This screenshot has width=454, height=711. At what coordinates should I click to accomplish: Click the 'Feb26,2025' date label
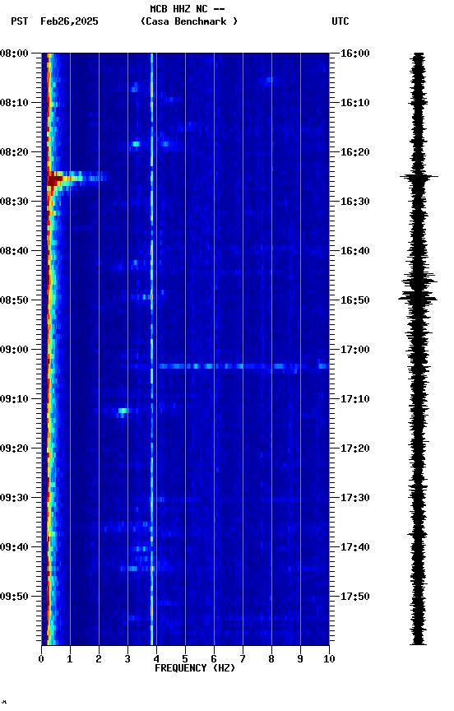69,21
